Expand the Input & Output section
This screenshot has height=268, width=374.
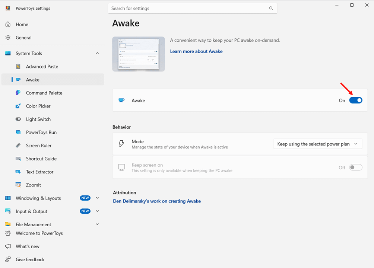tap(97, 211)
